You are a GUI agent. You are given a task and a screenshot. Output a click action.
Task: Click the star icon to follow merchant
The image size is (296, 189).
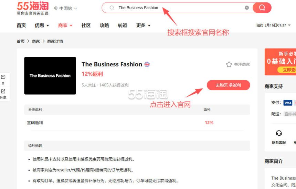click(229, 64)
